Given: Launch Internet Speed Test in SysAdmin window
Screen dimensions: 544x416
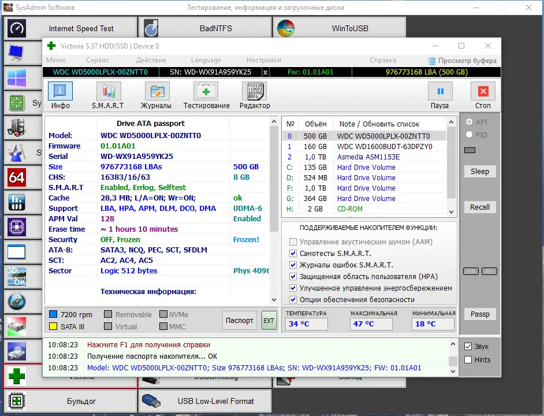Looking at the screenshot, I should pyautogui.click(x=70, y=28).
